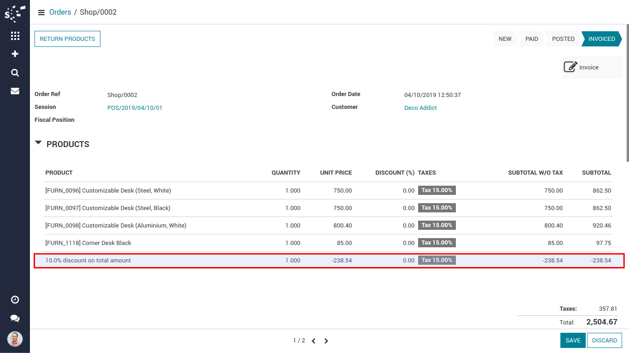Click the plus icon in sidebar

tap(15, 54)
